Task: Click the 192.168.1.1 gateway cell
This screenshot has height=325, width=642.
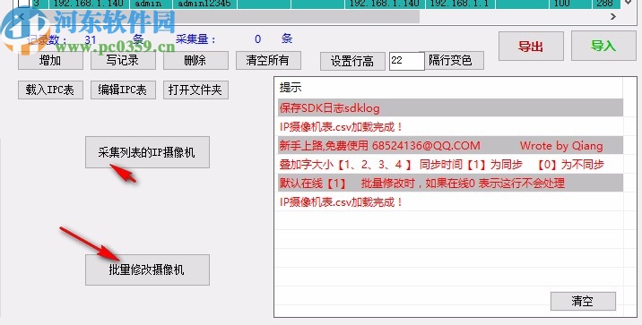Action: [461, 4]
